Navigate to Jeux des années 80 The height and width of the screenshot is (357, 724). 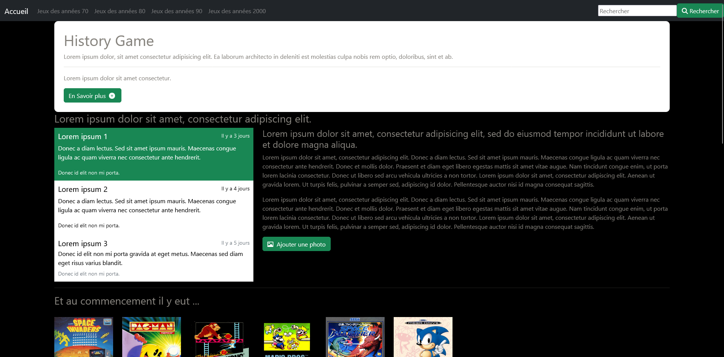120,11
